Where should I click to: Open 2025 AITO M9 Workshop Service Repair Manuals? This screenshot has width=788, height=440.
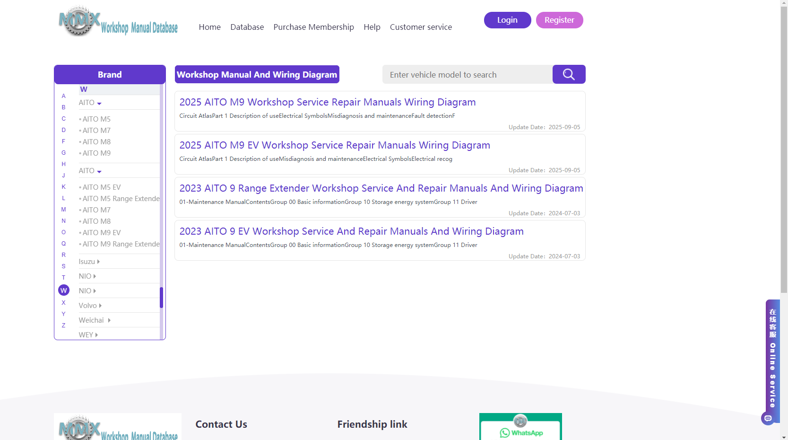point(328,102)
